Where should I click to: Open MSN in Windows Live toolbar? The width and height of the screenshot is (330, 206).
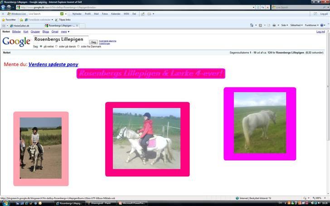point(126,14)
